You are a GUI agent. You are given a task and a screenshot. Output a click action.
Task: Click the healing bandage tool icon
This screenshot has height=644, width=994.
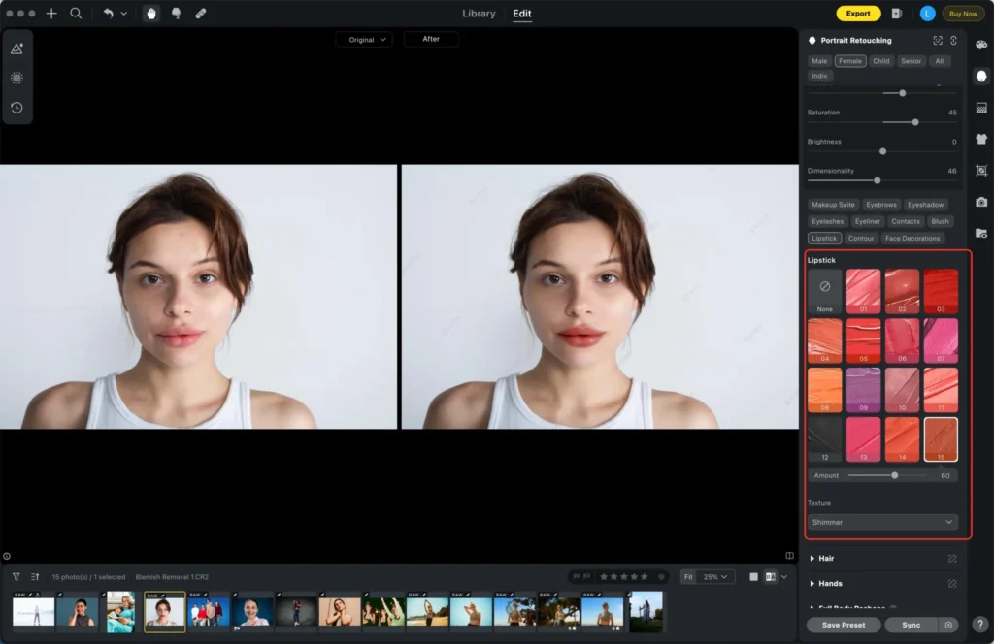coord(200,14)
